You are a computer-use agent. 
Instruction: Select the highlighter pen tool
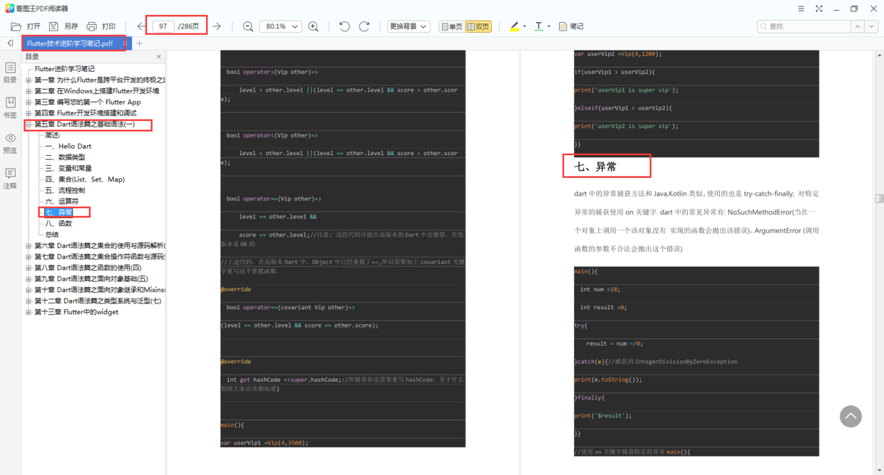514,26
